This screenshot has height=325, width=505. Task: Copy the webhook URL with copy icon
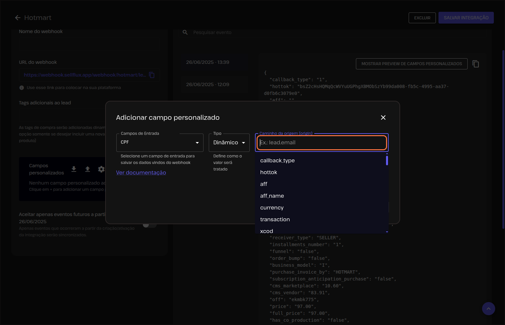pyautogui.click(x=152, y=75)
